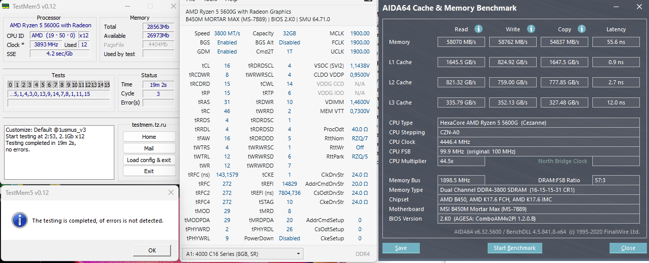This screenshot has height=263, width=649.
Task: Click L2 Cache Write value 759.00 GB/s
Action: coord(512,83)
